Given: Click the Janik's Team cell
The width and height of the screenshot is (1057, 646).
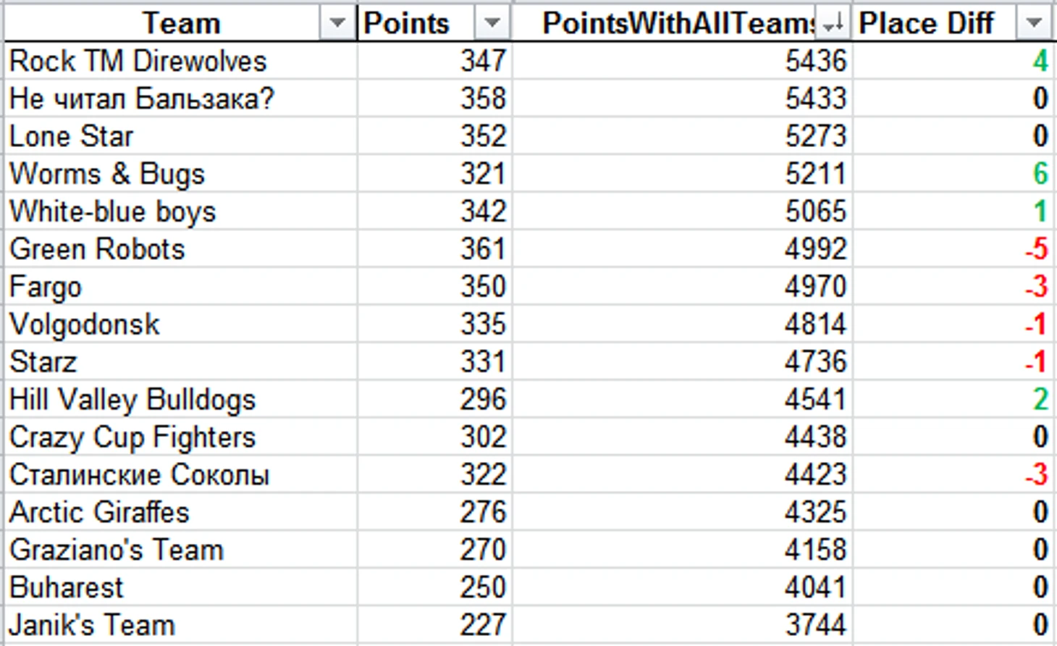Looking at the screenshot, I should 180,626.
